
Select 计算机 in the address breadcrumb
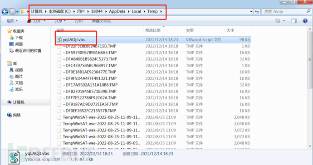(x=37, y=11)
